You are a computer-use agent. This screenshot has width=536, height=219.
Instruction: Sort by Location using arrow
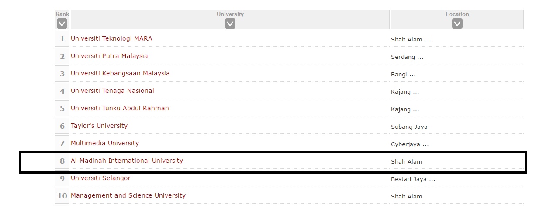[x=457, y=24]
